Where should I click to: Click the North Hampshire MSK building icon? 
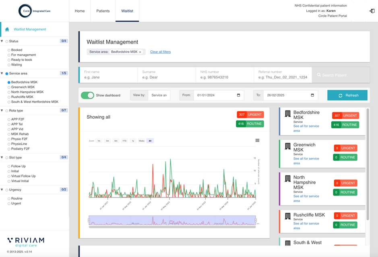287,179
